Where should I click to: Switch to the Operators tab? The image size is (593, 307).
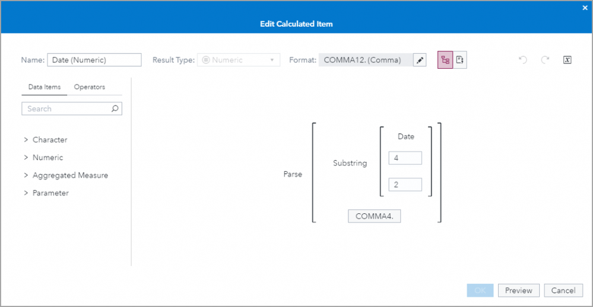[x=90, y=87]
